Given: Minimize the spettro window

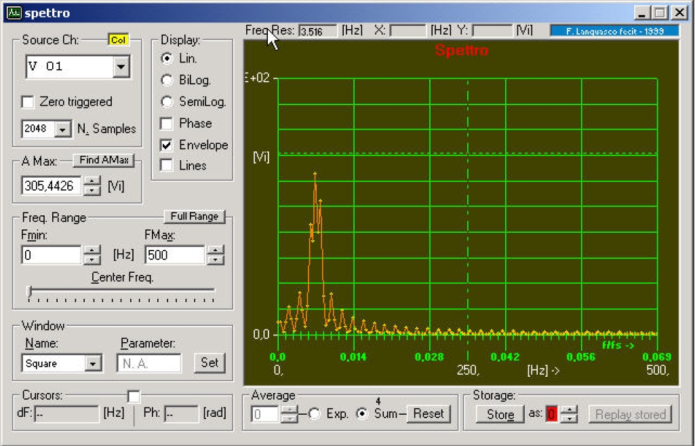Looking at the screenshot, I should [x=641, y=13].
